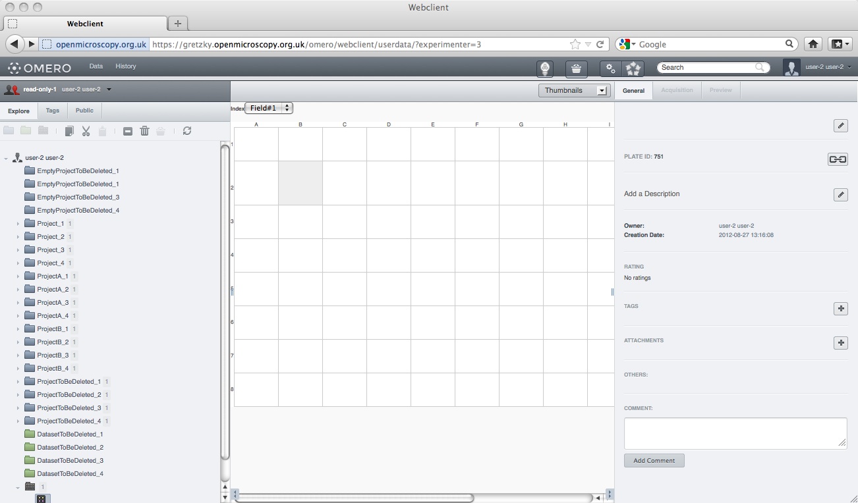
Task: Select DatasetToBeDeleted_2 in the tree
Action: coord(70,448)
